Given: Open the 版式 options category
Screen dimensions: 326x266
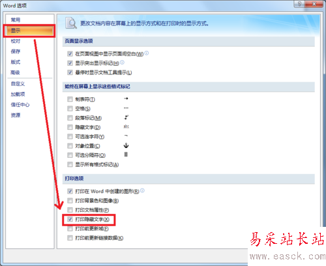Looking at the screenshot, I should click(x=16, y=62).
